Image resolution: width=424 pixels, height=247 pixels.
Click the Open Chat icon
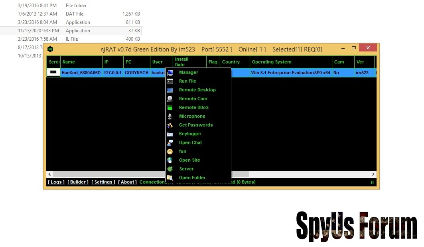170,143
